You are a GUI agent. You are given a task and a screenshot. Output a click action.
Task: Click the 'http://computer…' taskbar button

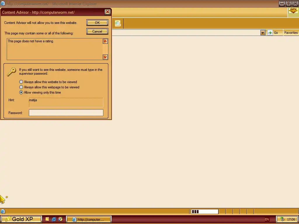tap(89, 219)
